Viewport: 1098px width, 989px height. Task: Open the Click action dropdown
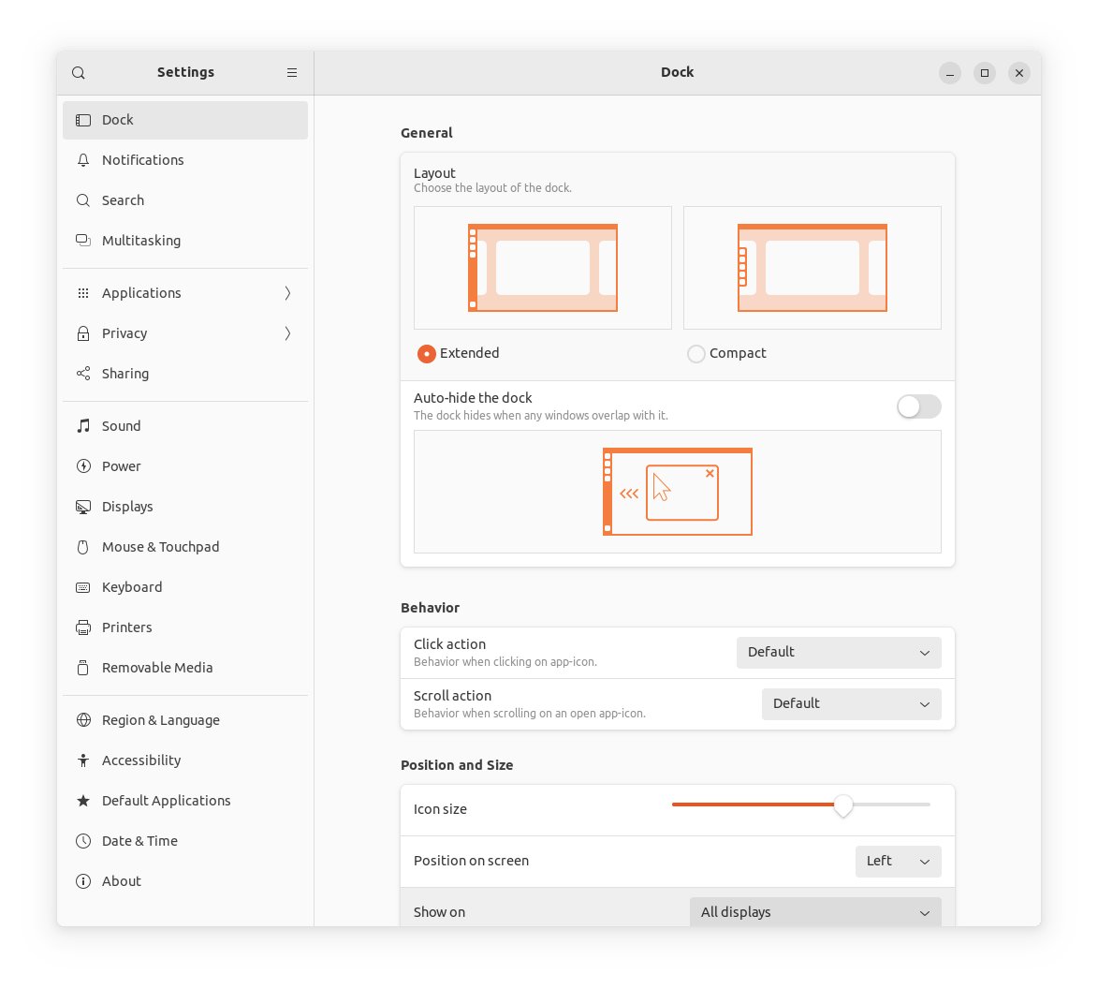[x=838, y=652]
